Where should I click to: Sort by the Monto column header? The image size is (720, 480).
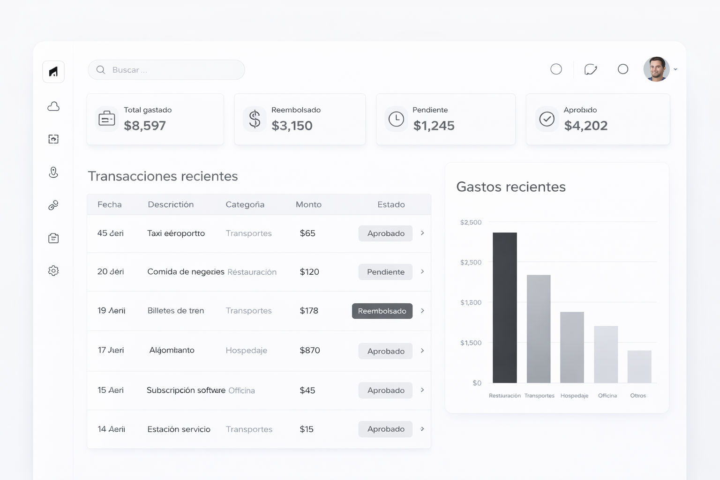click(x=308, y=204)
